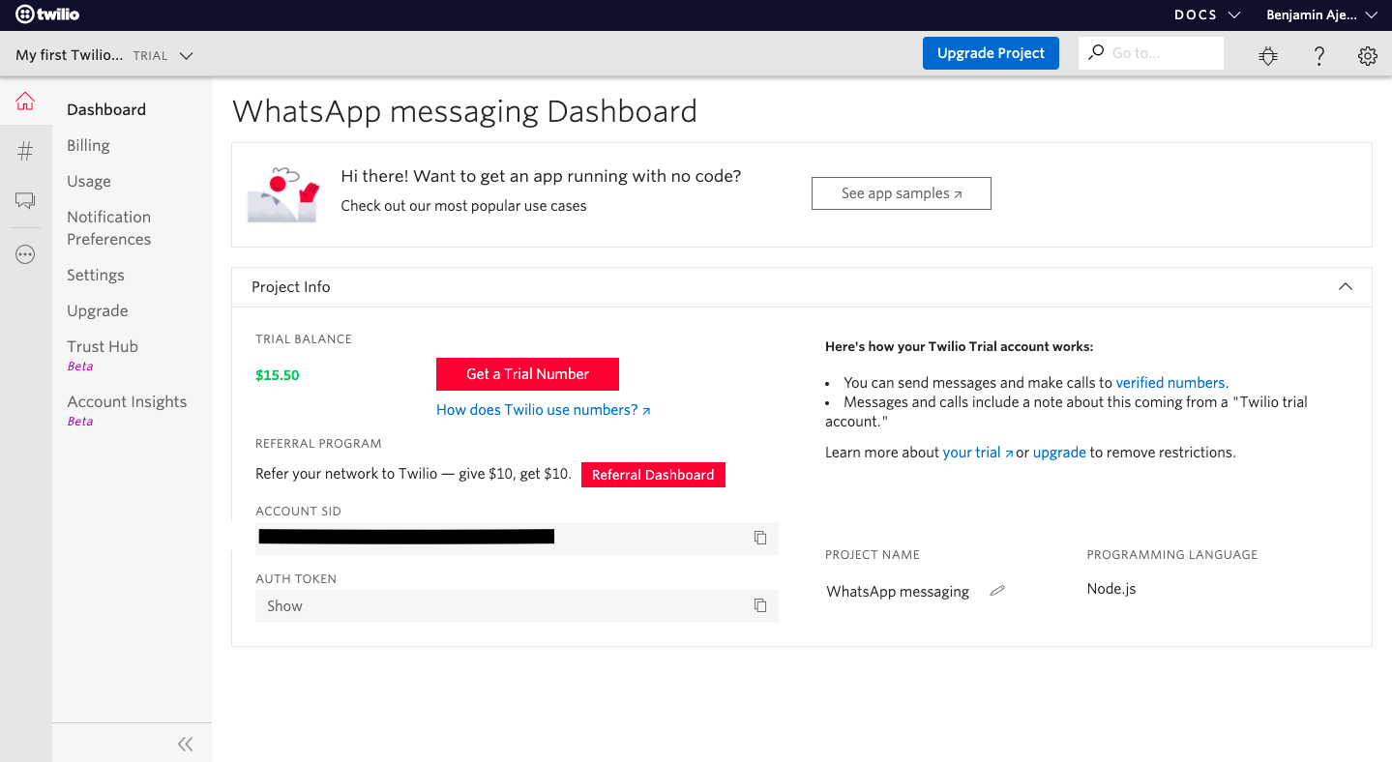Open the Benjamin account menu
Image resolution: width=1392 pixels, height=762 pixels.
[1321, 15]
